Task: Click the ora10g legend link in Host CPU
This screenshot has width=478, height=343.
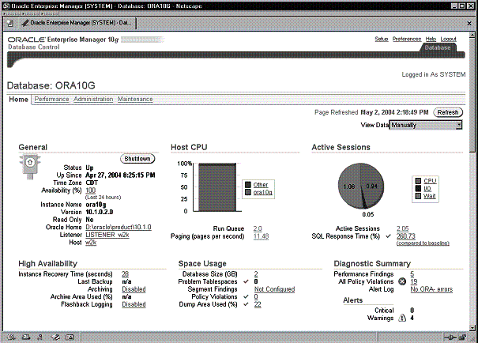Action: click(x=263, y=192)
